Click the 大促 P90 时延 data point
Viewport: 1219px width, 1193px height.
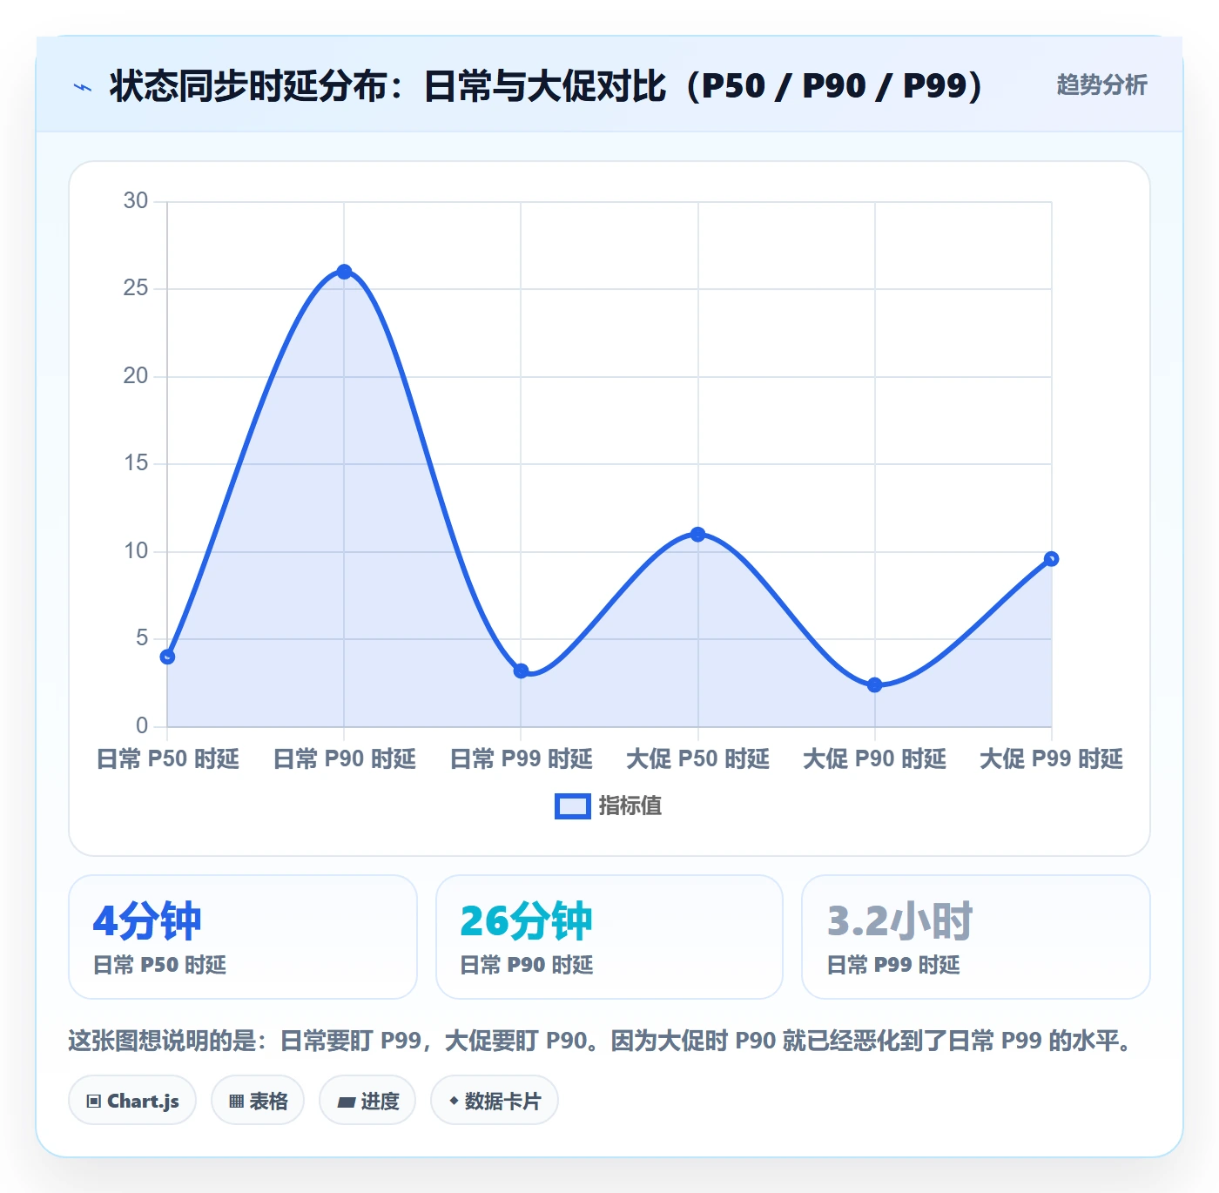874,685
